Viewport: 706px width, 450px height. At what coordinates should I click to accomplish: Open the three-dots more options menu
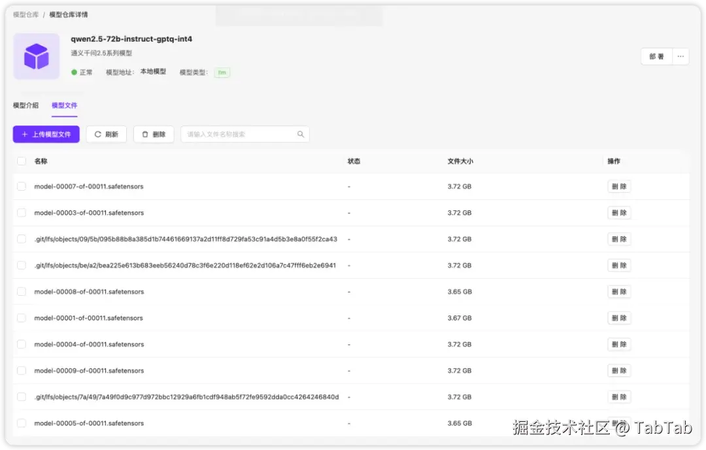pos(681,56)
